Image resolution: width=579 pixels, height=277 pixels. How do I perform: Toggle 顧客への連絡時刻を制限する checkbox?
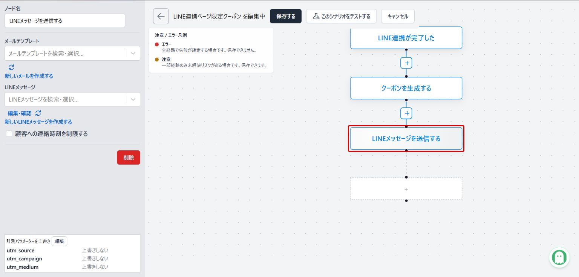[9, 134]
